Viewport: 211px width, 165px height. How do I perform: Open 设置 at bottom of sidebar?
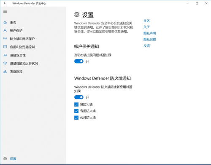coord(13,159)
